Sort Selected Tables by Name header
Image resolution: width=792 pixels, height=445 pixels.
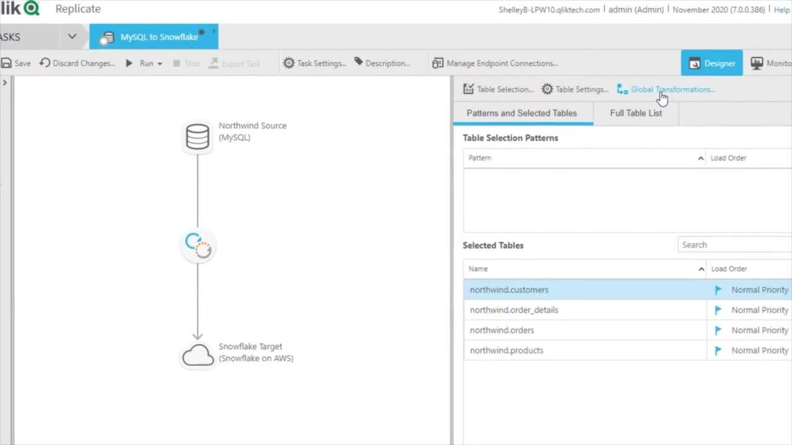(584, 269)
